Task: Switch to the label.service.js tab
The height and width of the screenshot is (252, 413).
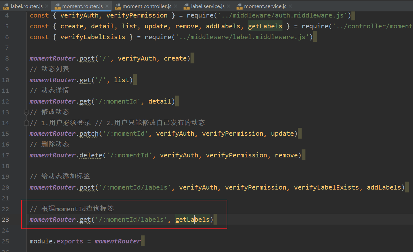Action: click(208, 6)
